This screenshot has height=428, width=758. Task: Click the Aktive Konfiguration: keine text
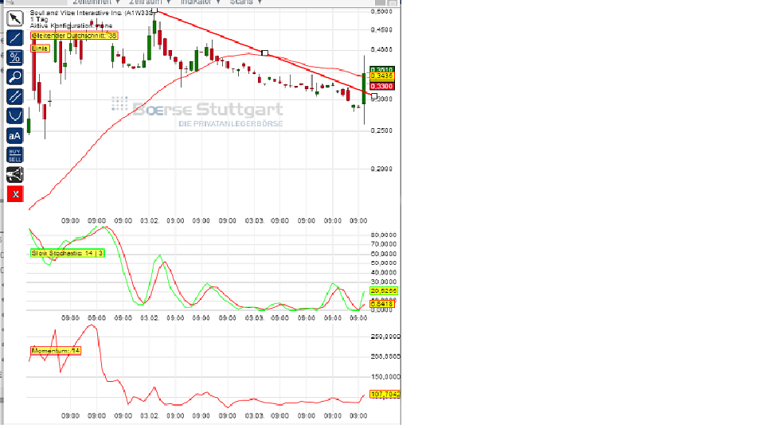point(71,25)
